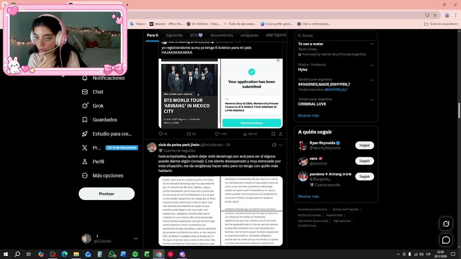This screenshot has height=259, width=461.
Task: Open Spotify from the taskbar
Action: [x=135, y=254]
